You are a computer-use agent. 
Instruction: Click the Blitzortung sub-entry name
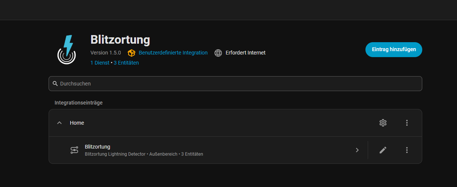[x=98, y=147]
